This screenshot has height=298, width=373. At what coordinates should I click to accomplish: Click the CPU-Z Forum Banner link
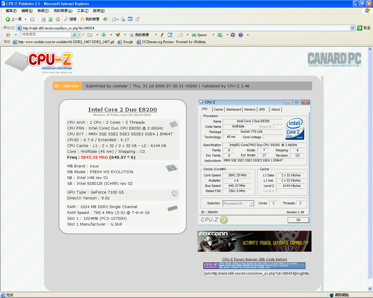(x=254, y=259)
